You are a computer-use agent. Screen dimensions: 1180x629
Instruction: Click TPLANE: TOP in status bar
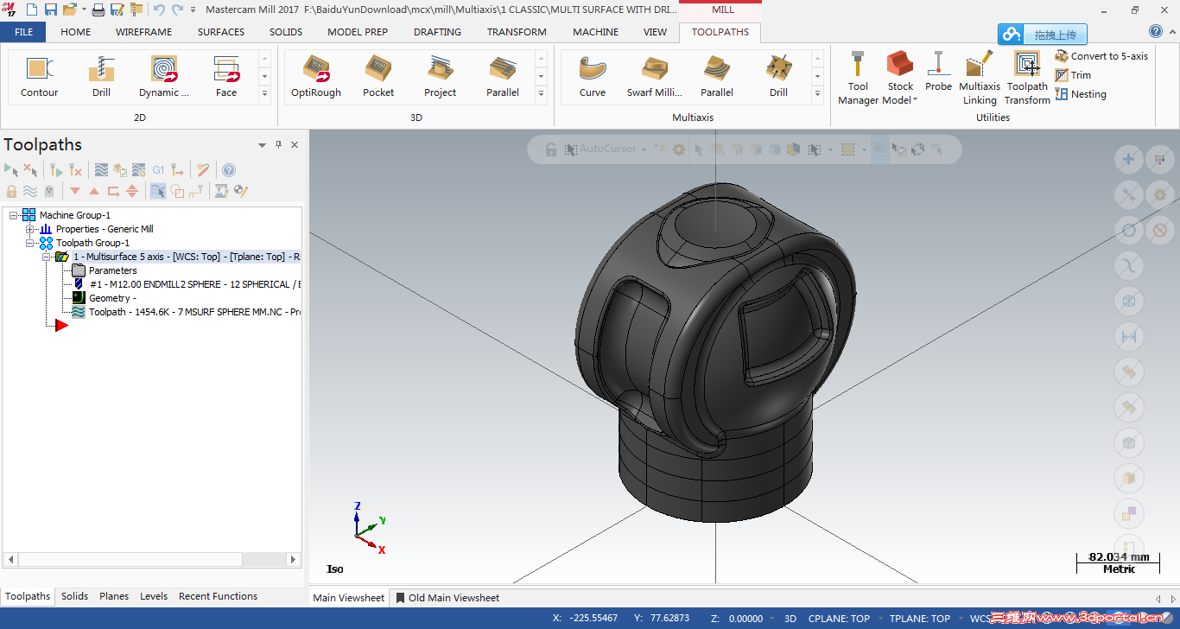coord(920,619)
